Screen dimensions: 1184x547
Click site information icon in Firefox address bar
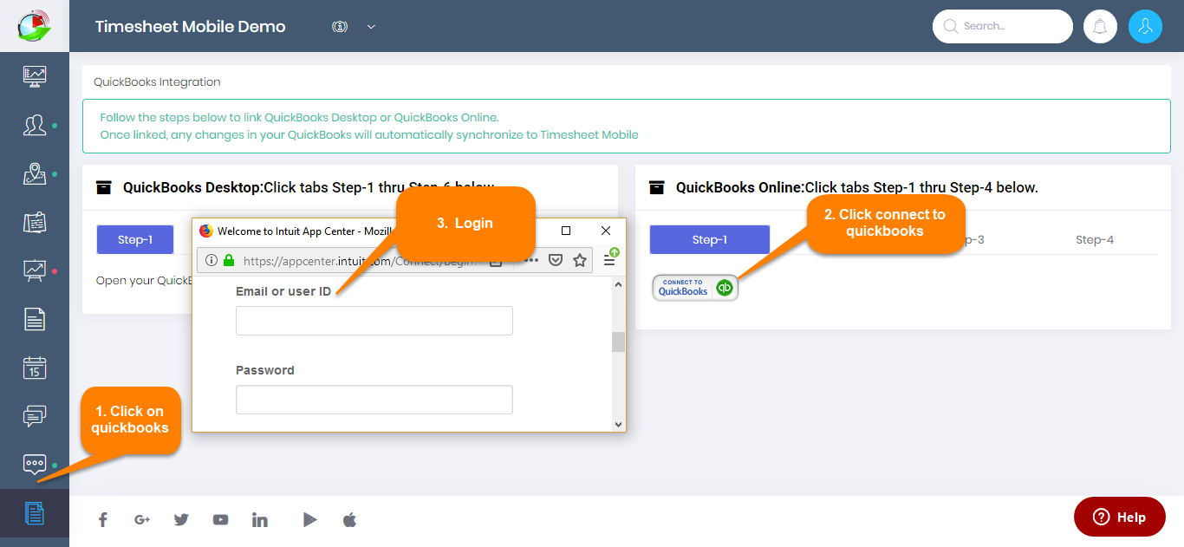click(211, 260)
